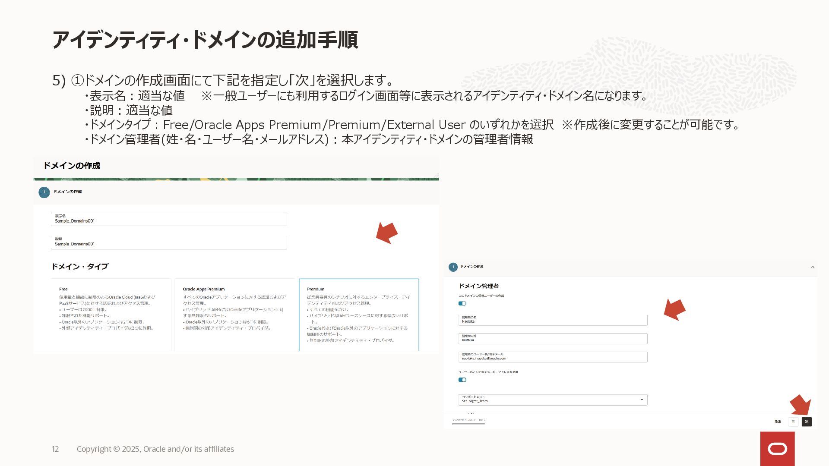The width and height of the screenshot is (829, 466).
Task: Click the ドメイン・タイプ heading
Action: tap(80, 267)
